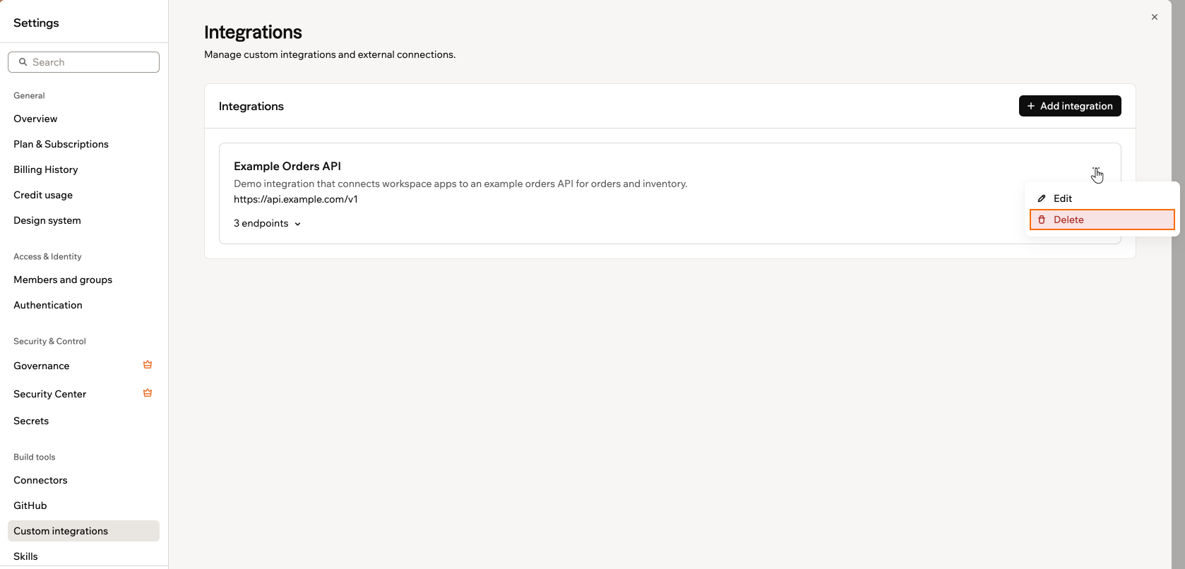Viewport: 1185px width, 569px height.
Task: Click the Security Center crown upgrade icon
Action: pyautogui.click(x=148, y=393)
